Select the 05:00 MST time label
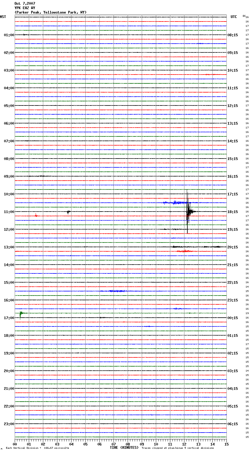 click(9, 106)
